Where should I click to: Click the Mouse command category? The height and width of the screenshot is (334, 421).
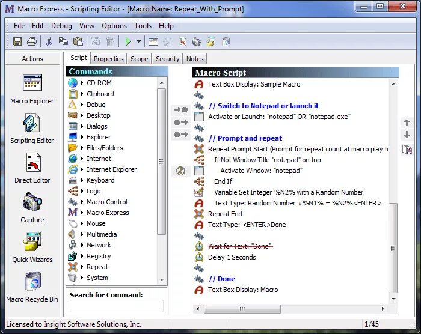(96, 223)
